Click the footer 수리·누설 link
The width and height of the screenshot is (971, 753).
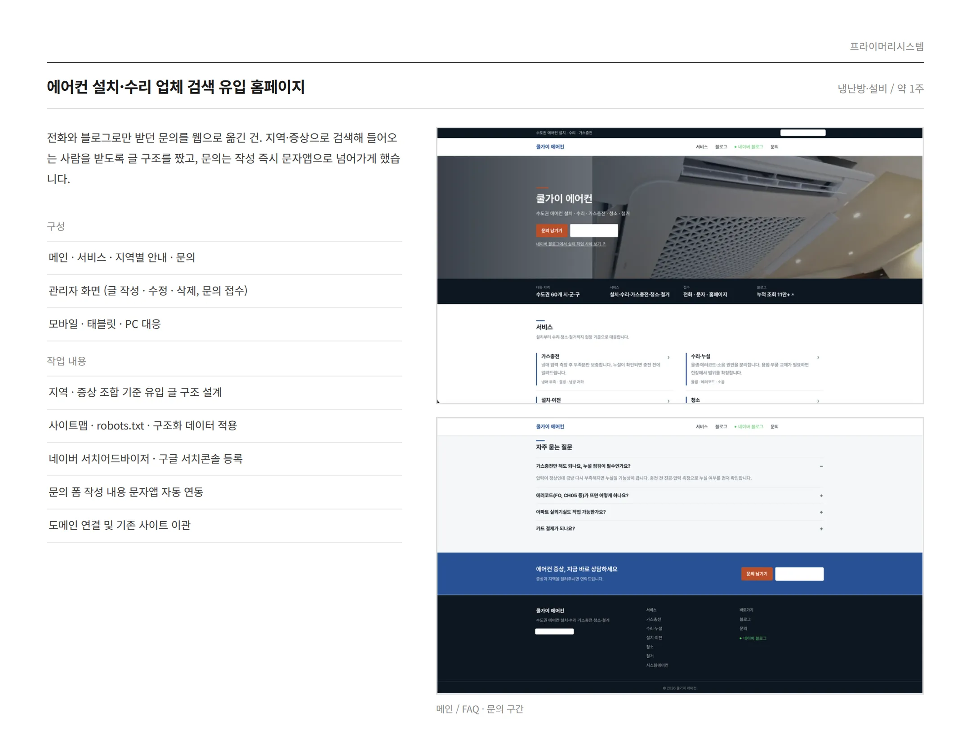tap(654, 629)
